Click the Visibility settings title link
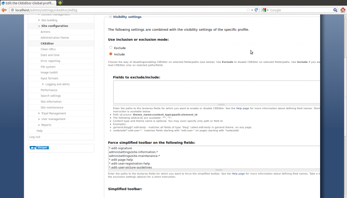The height and width of the screenshot is (198, 347). click(x=127, y=17)
